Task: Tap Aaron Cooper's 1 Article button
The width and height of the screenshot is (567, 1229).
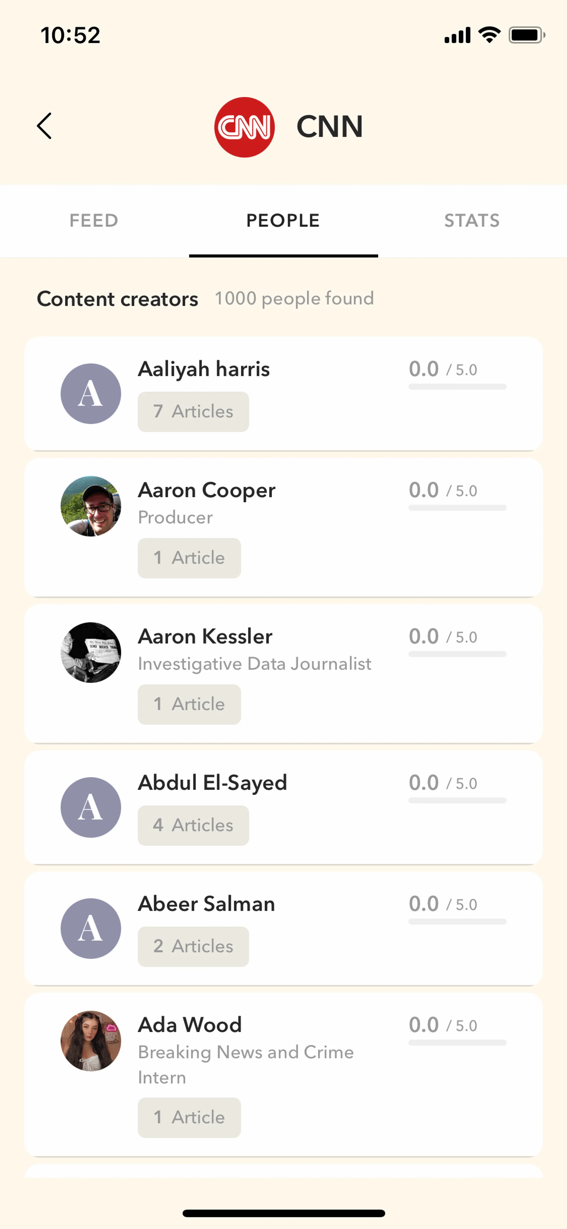Action: coord(189,558)
